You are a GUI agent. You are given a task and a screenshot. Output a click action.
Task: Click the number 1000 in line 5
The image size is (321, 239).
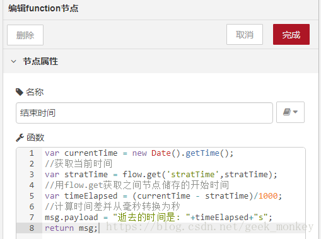(x=268, y=196)
